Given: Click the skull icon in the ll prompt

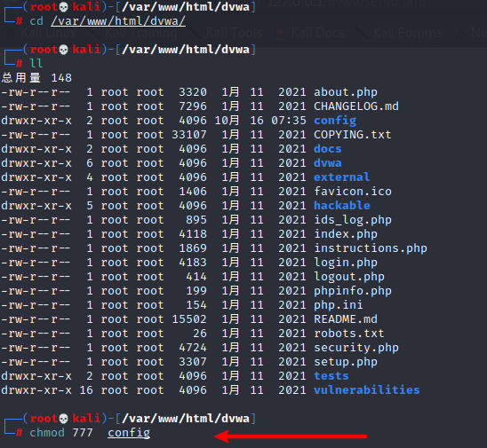Looking at the screenshot, I should pos(63,50).
